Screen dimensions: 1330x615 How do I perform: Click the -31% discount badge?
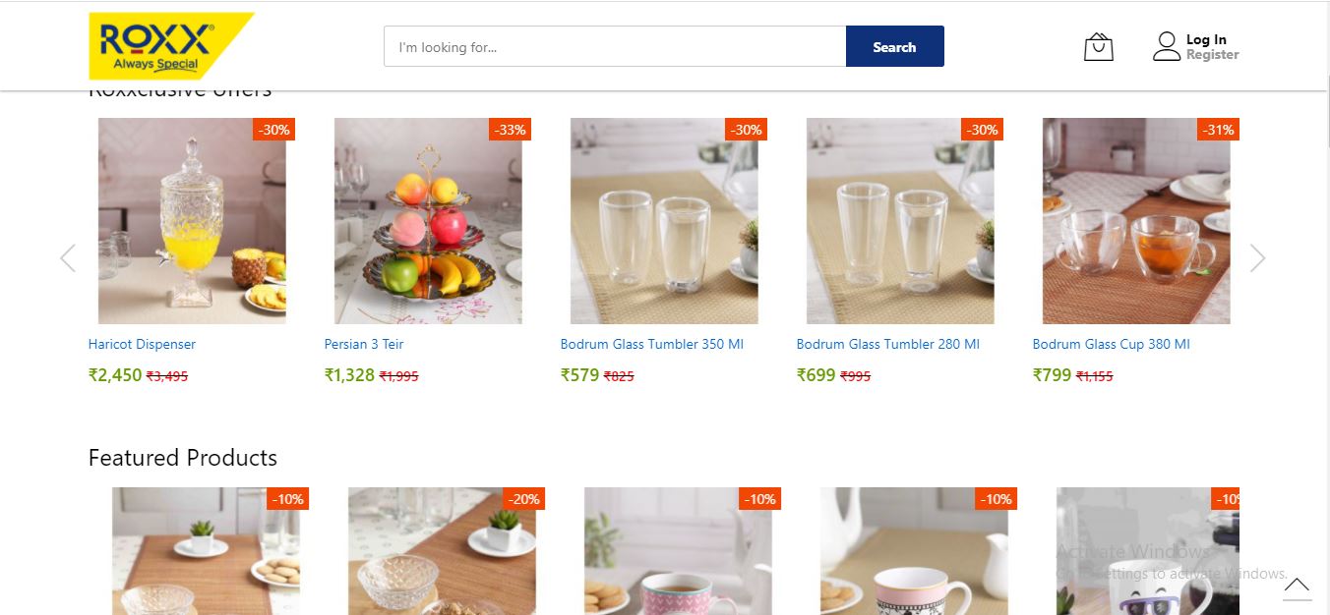click(1218, 130)
